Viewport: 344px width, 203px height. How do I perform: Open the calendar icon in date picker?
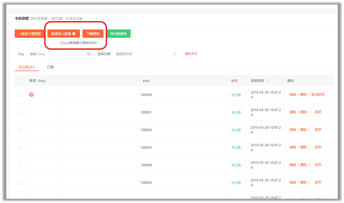[175, 54]
